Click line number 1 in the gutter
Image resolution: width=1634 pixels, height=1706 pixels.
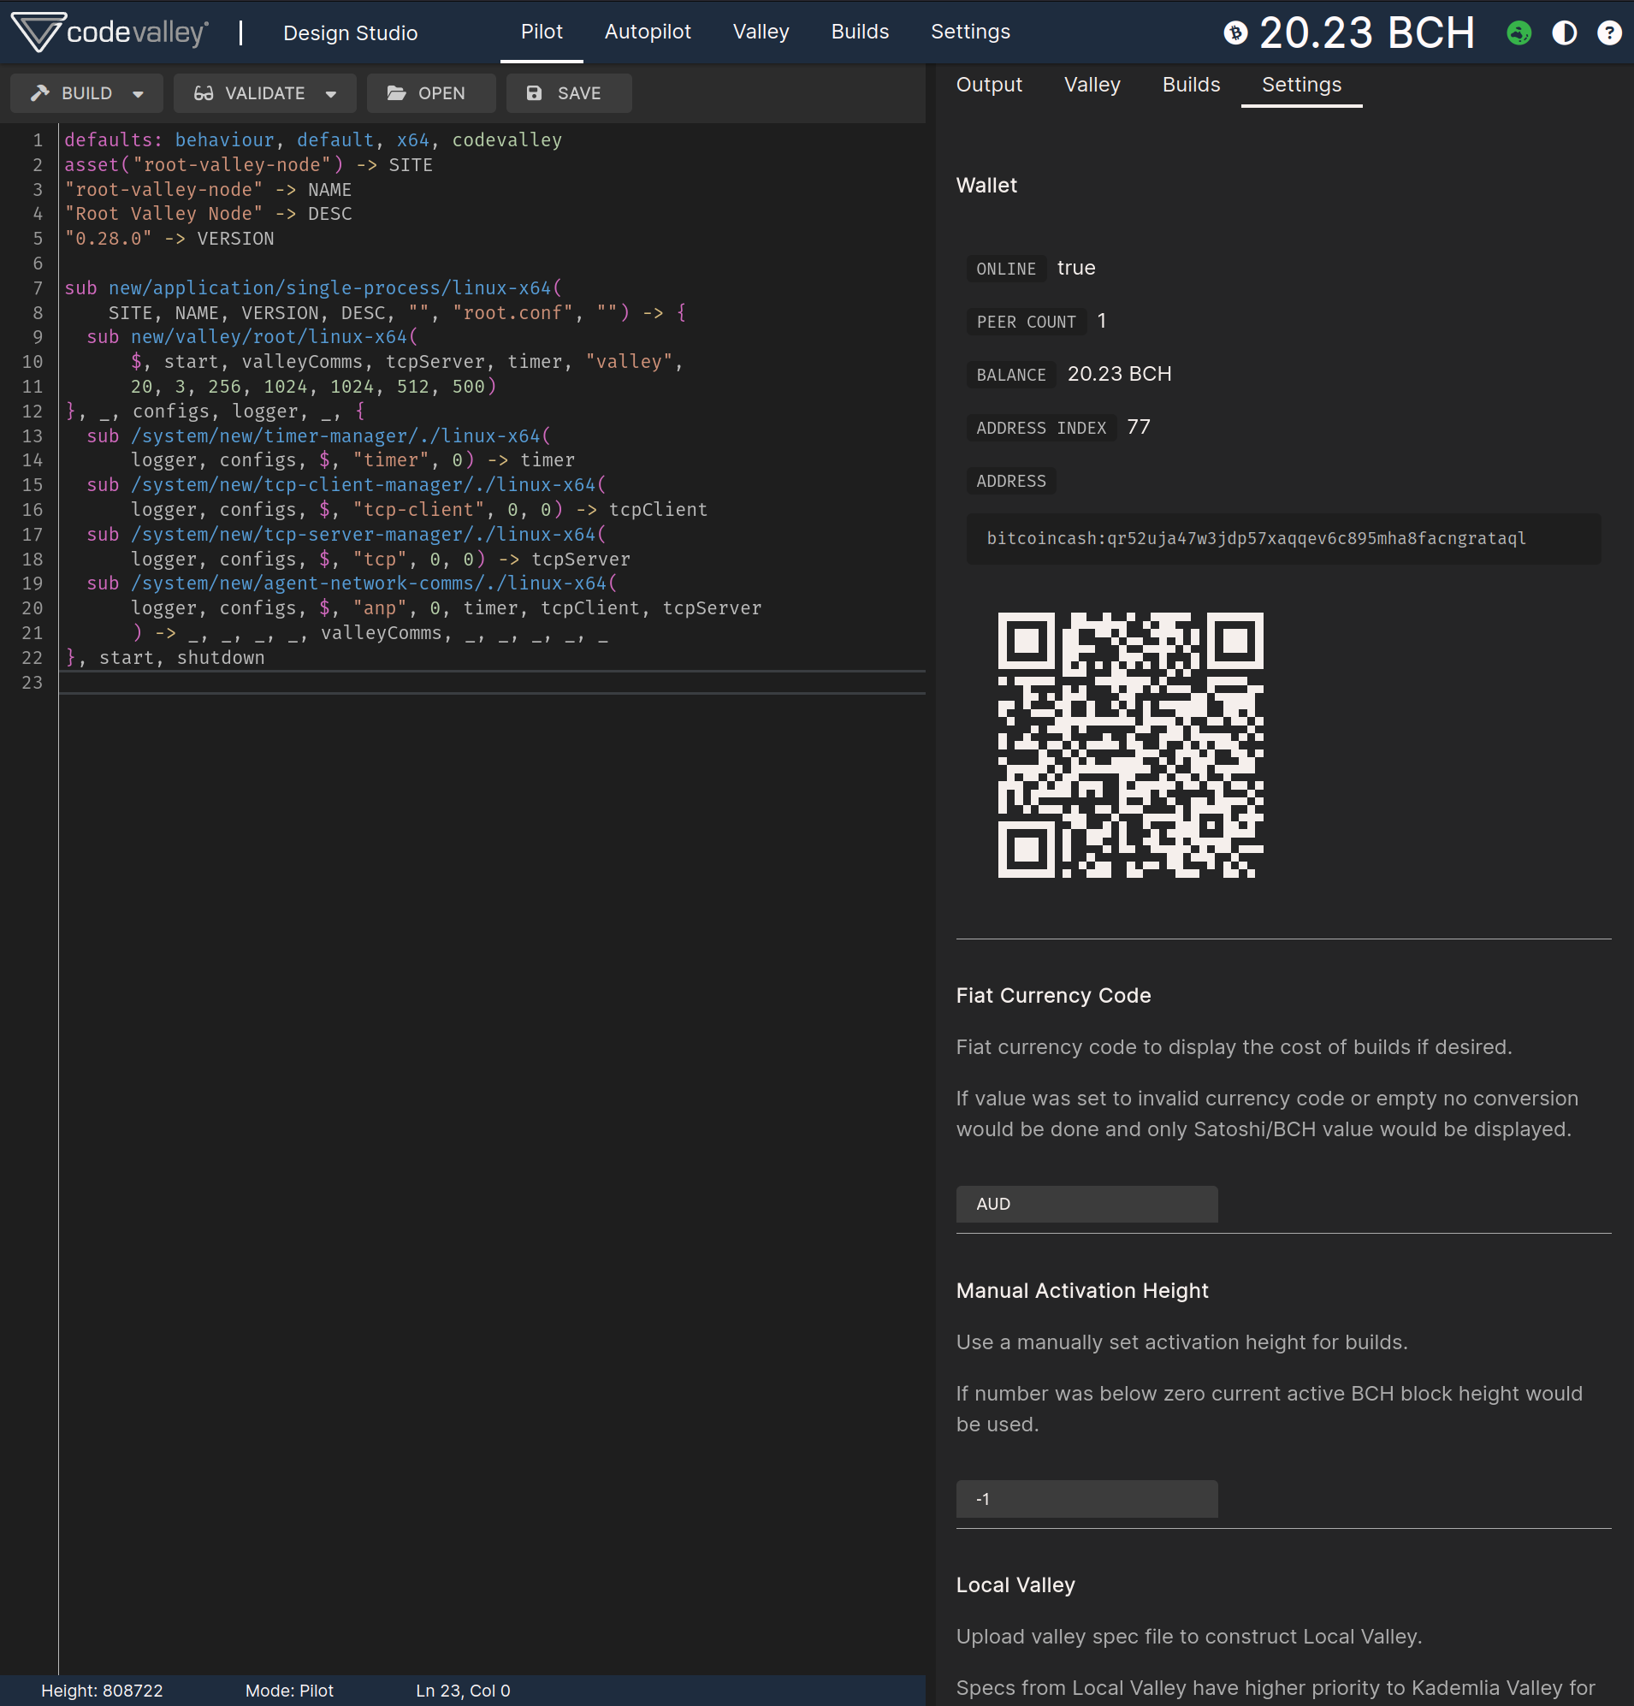(38, 140)
